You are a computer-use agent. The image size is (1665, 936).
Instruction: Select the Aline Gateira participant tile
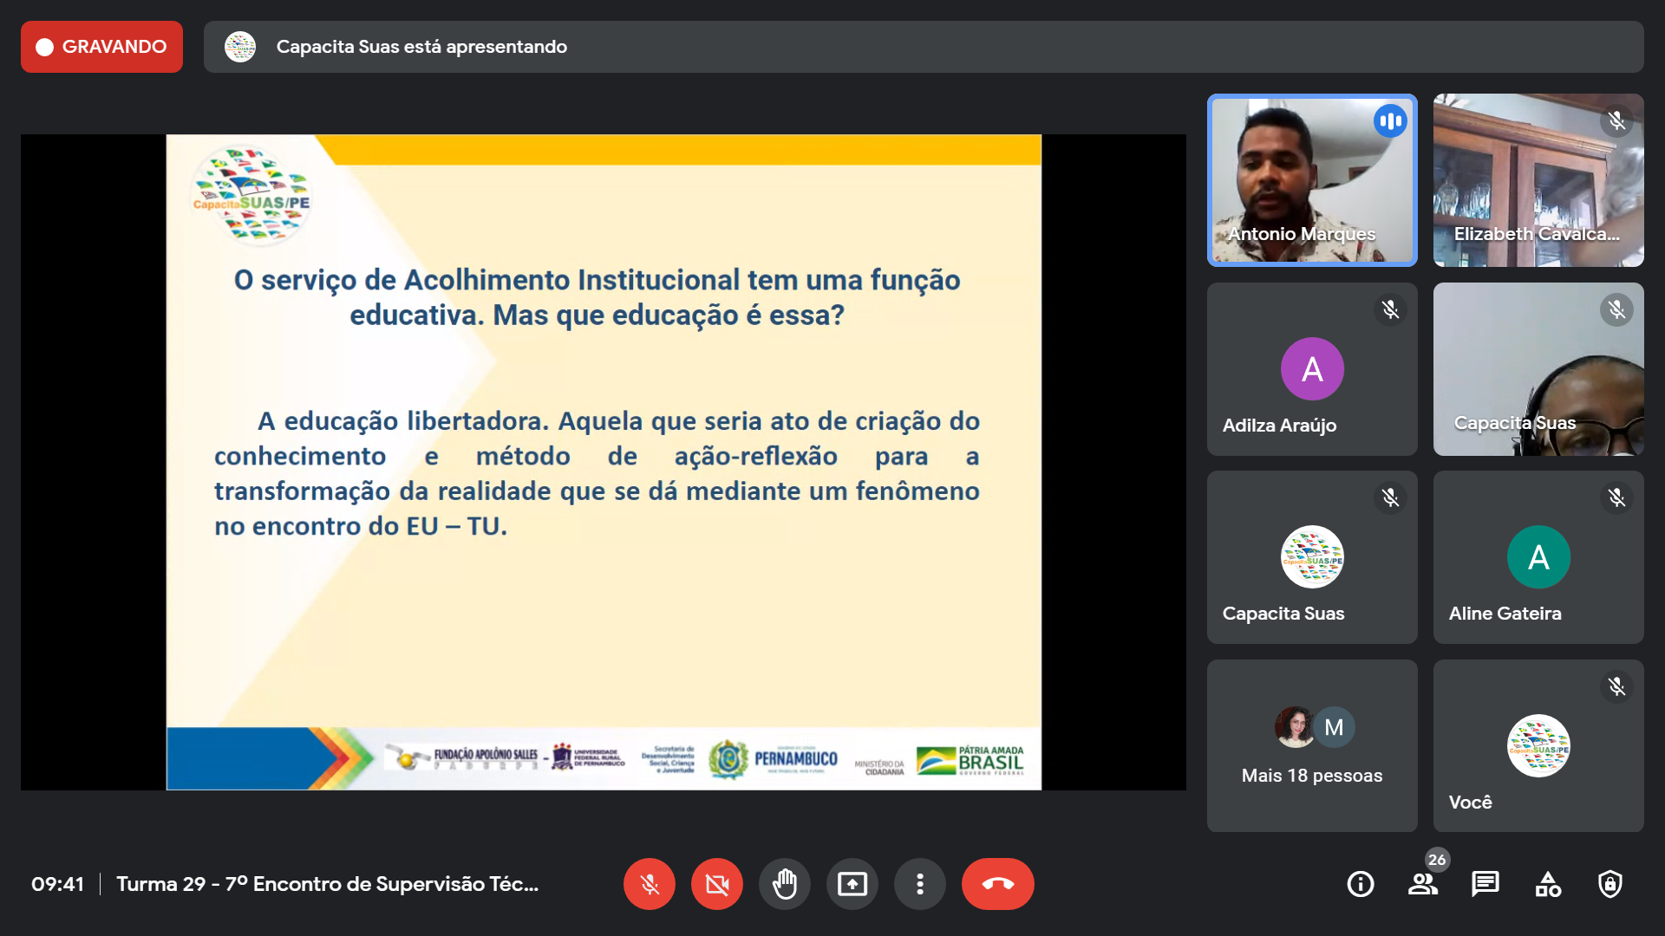tap(1538, 557)
